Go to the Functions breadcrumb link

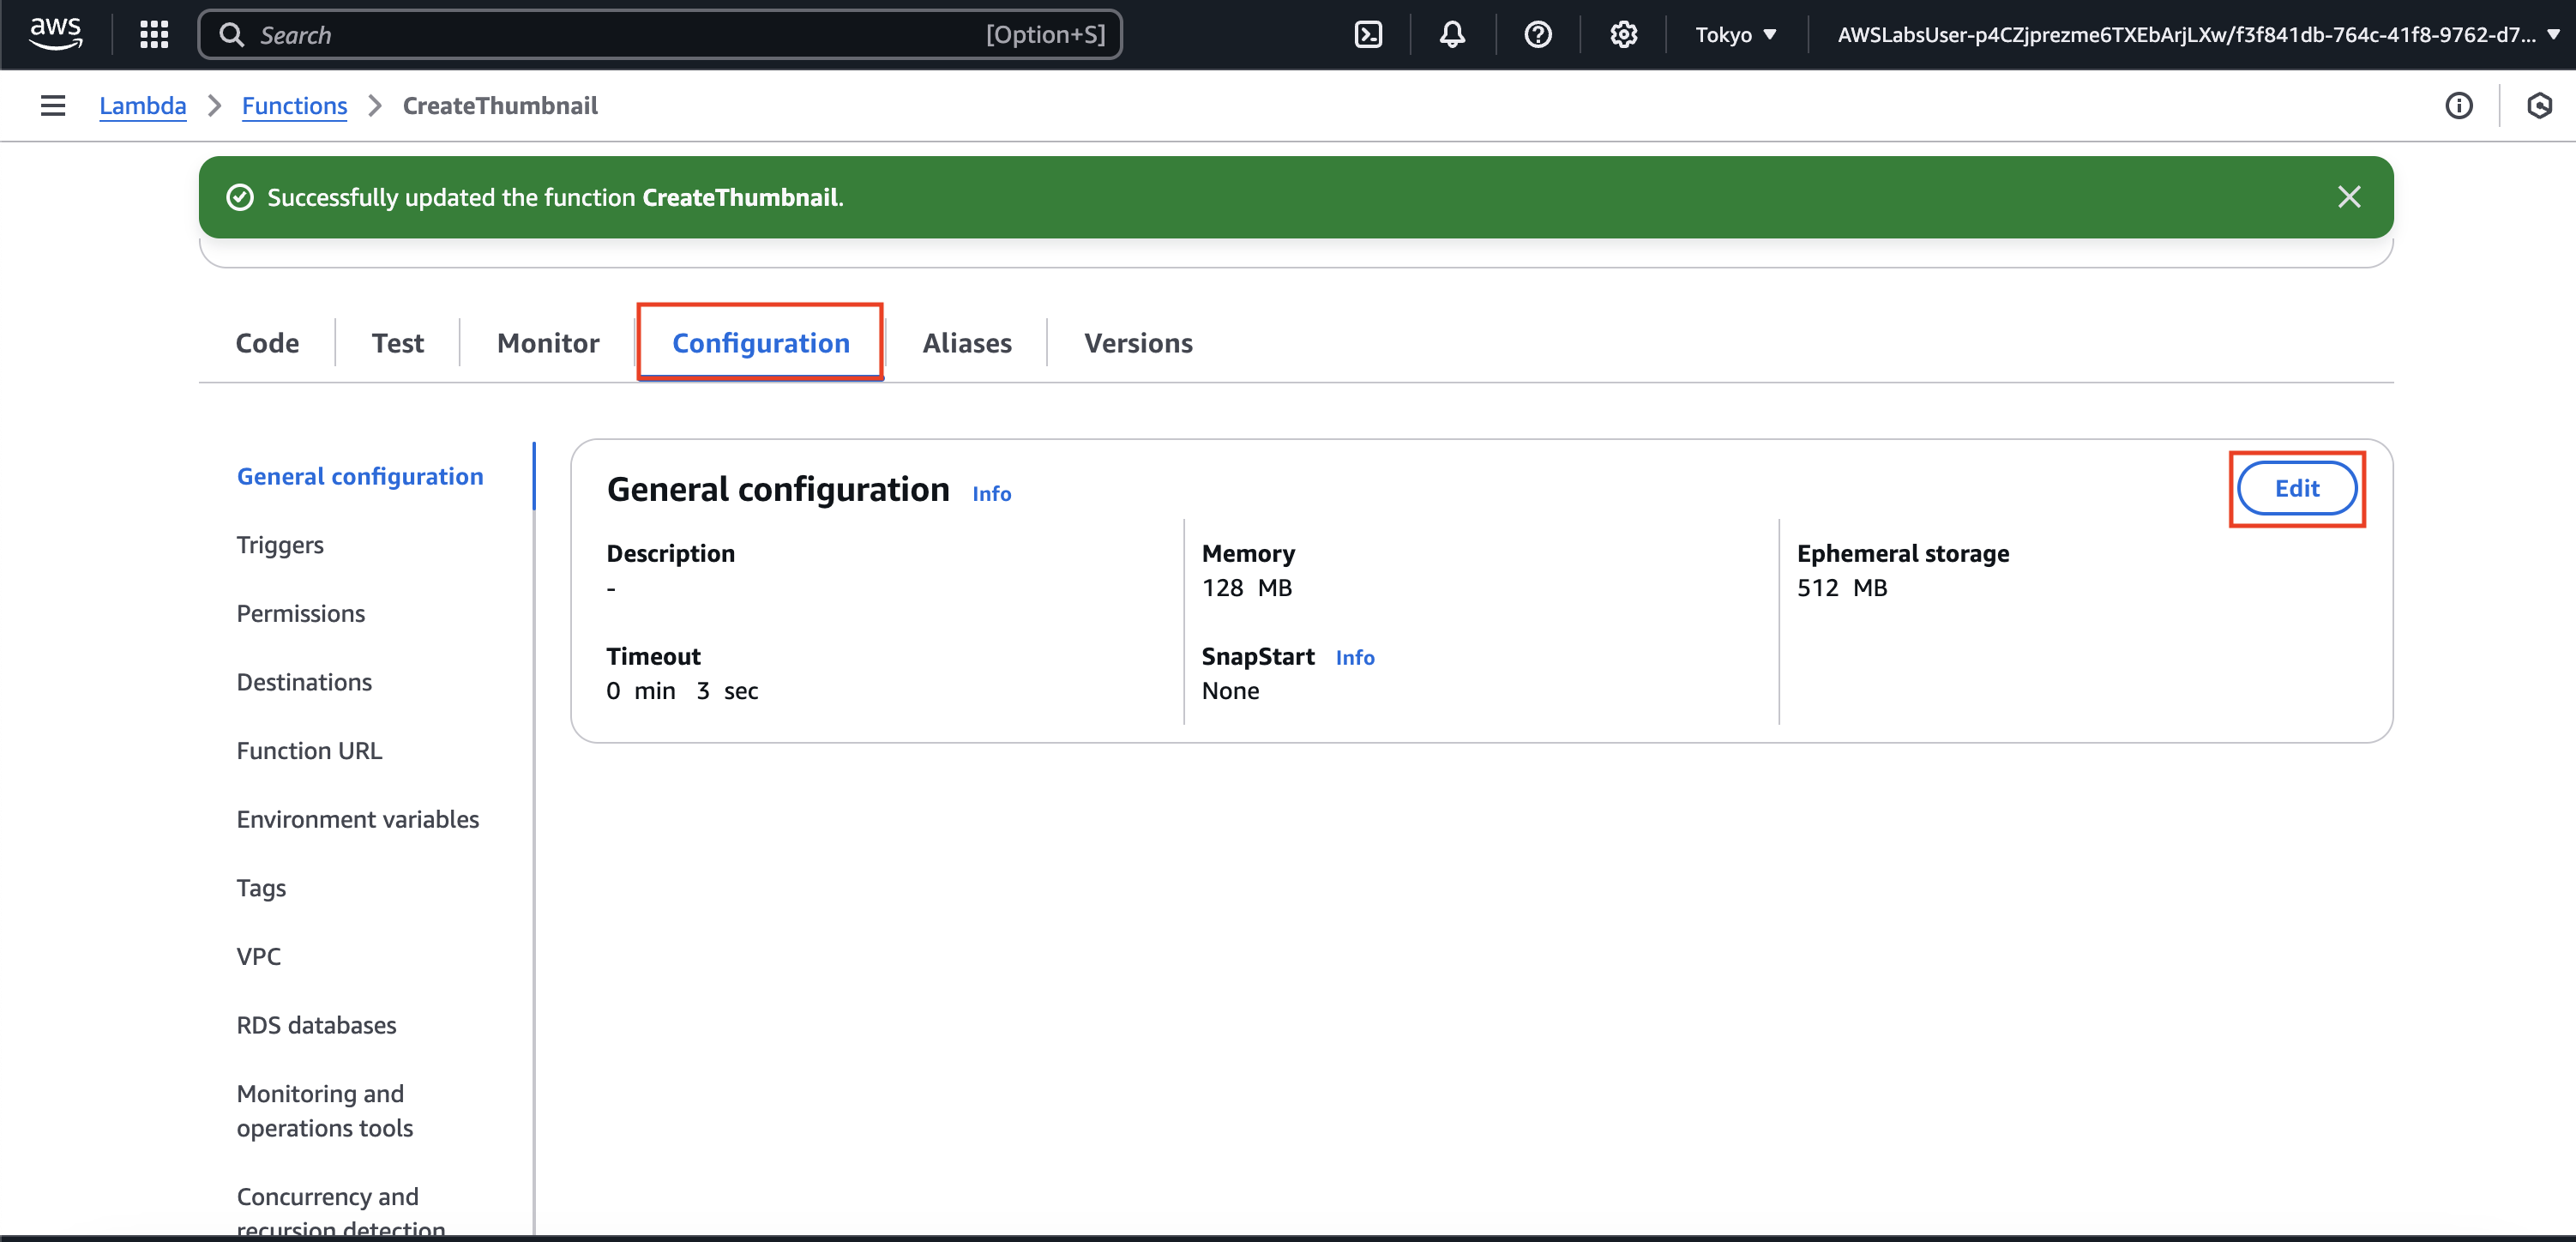click(x=294, y=105)
